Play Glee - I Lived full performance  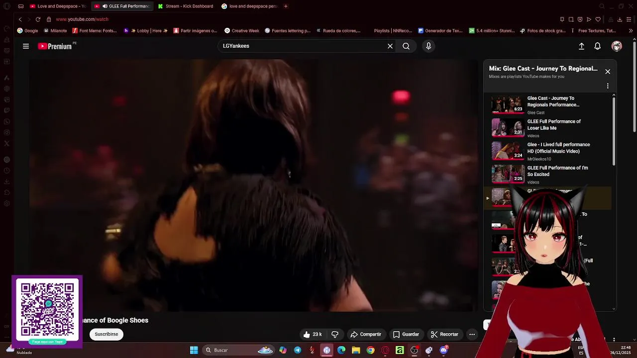click(547, 151)
